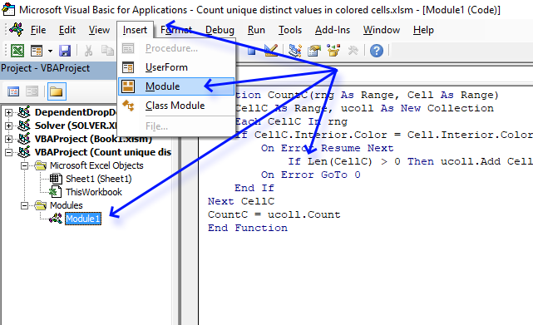Open the Window menu

[x=382, y=30]
